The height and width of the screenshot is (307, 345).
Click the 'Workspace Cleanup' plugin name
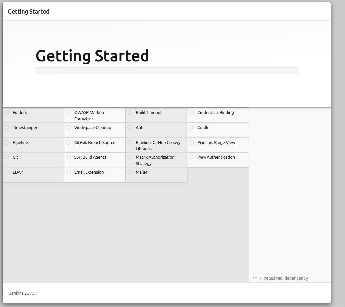tap(93, 128)
